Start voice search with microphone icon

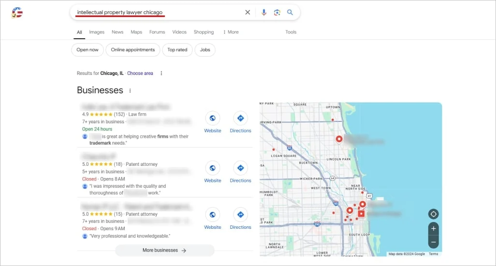coord(264,13)
